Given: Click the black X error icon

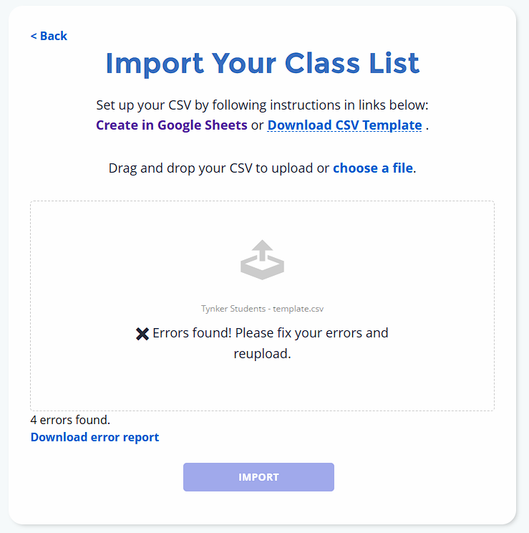Looking at the screenshot, I should (142, 334).
